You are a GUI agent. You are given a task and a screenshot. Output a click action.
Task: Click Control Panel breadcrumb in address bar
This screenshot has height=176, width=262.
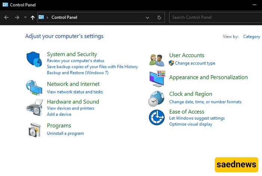pyautogui.click(x=64, y=17)
